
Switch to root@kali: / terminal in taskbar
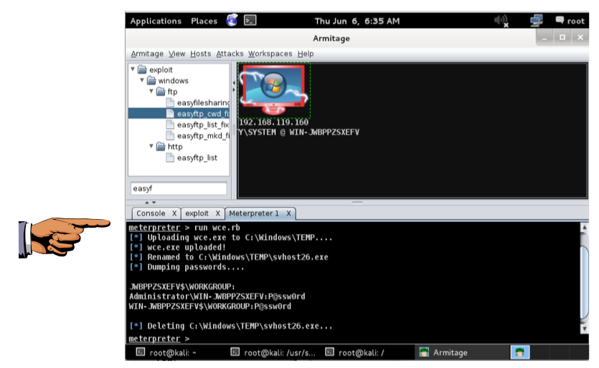click(x=355, y=353)
